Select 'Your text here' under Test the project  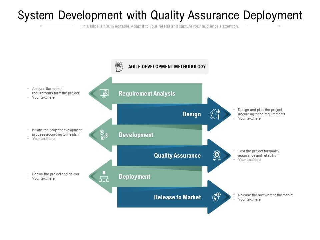tap(249, 160)
